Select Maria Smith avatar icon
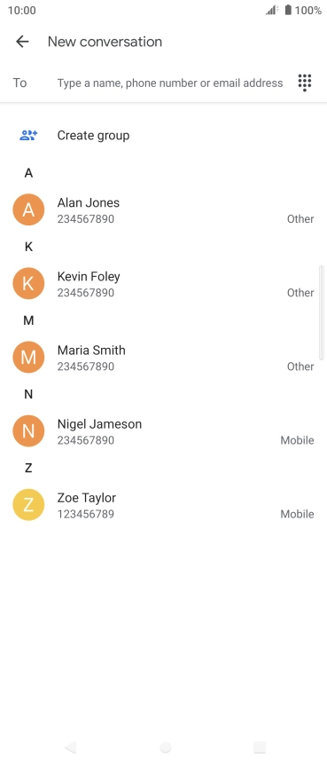This screenshot has width=327, height=765. point(28,357)
